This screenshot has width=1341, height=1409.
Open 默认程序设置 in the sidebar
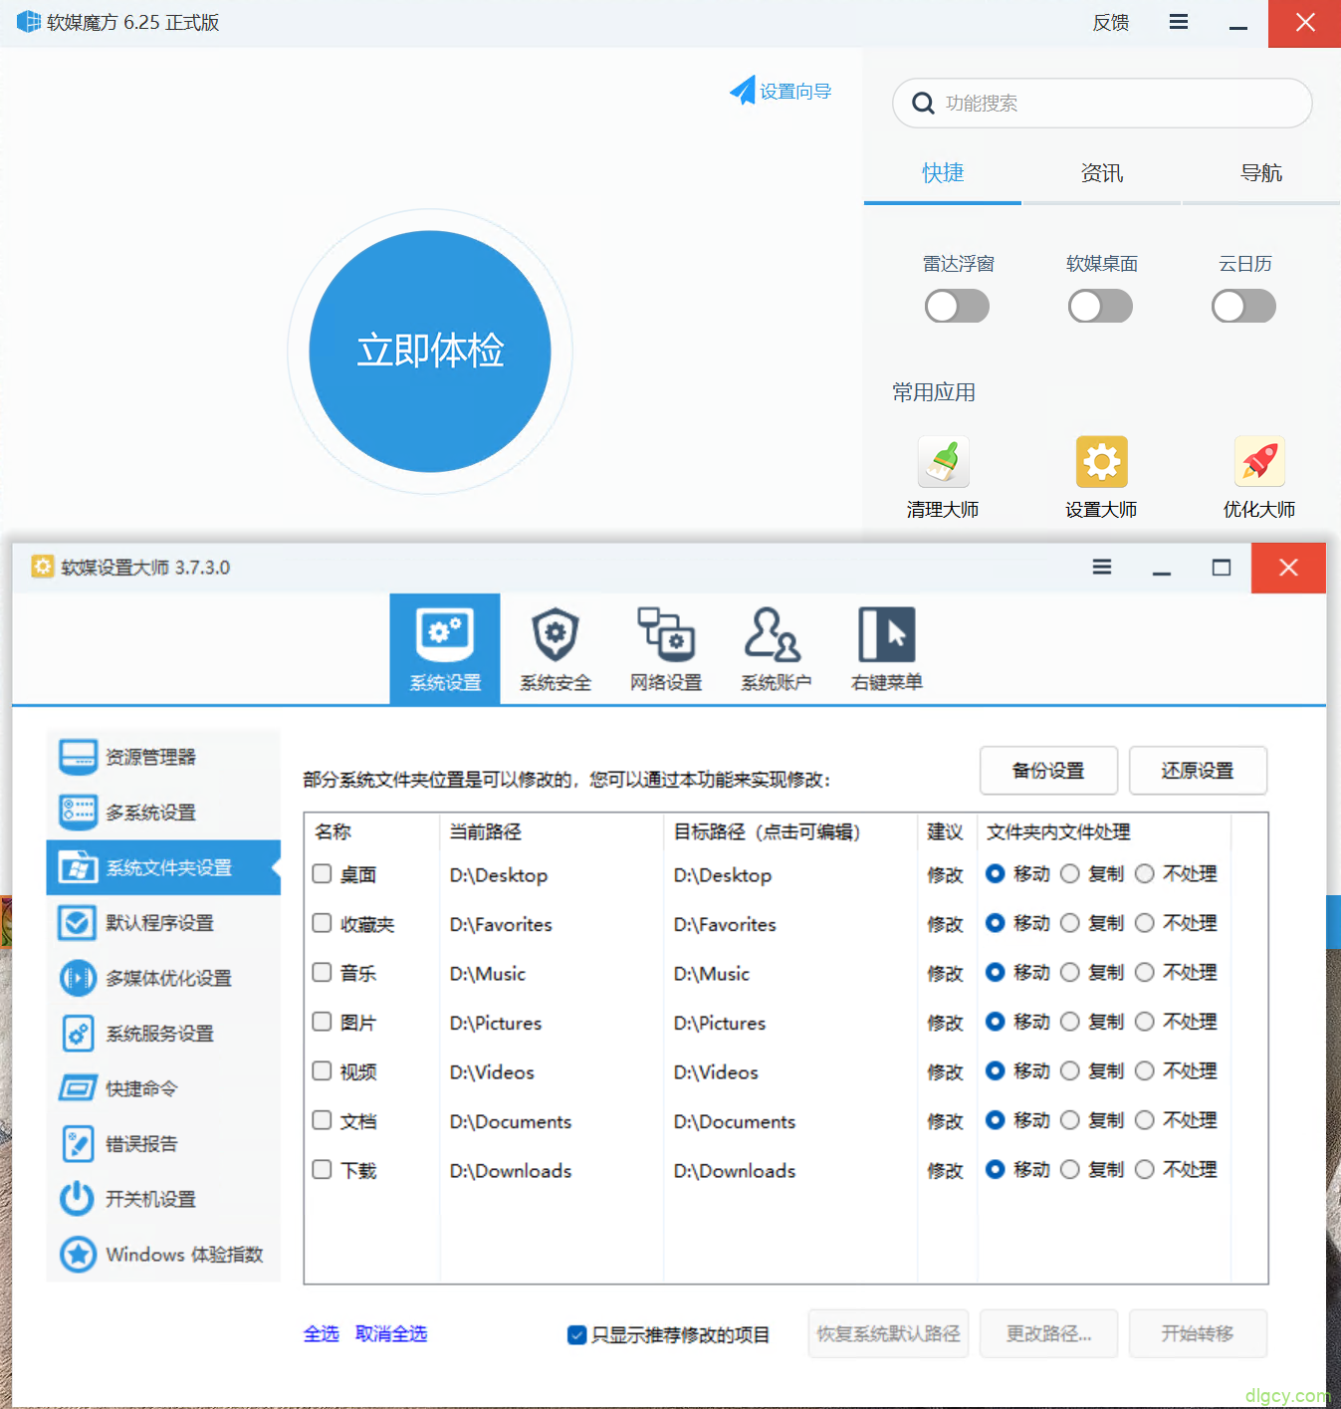[159, 923]
